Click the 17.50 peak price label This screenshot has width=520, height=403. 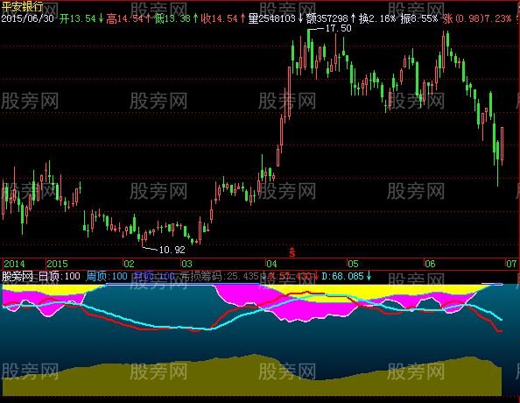tap(338, 29)
